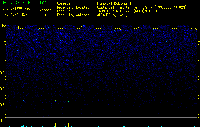Click the 0.9 kHz frequency label

[x=3, y=73]
